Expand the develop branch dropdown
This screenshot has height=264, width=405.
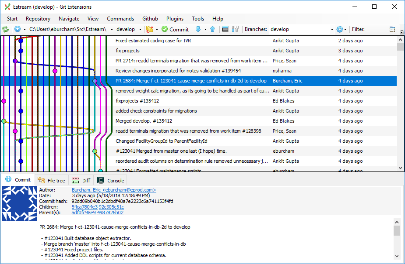[x=140, y=30]
